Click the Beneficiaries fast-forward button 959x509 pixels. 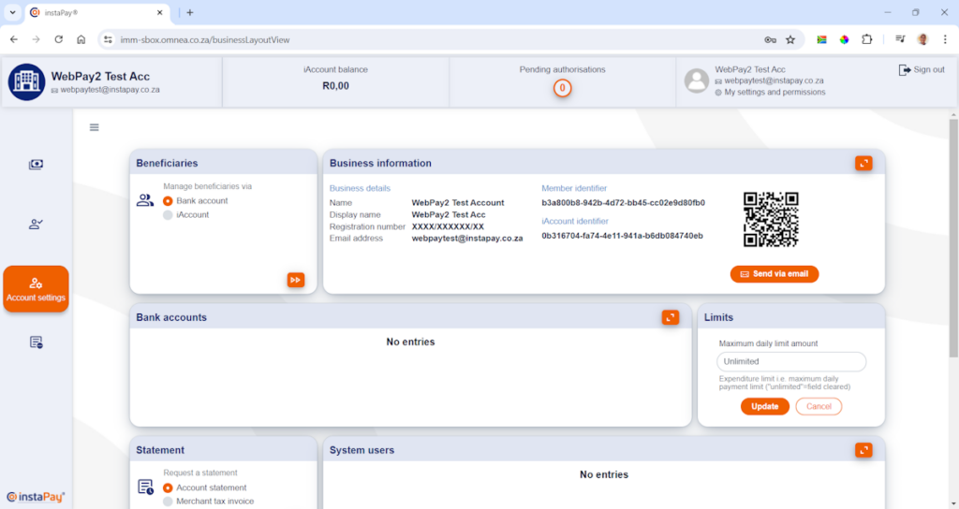coord(296,280)
